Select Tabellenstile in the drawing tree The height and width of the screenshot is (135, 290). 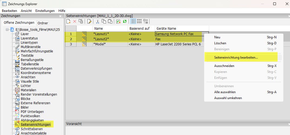(x=30, y=64)
